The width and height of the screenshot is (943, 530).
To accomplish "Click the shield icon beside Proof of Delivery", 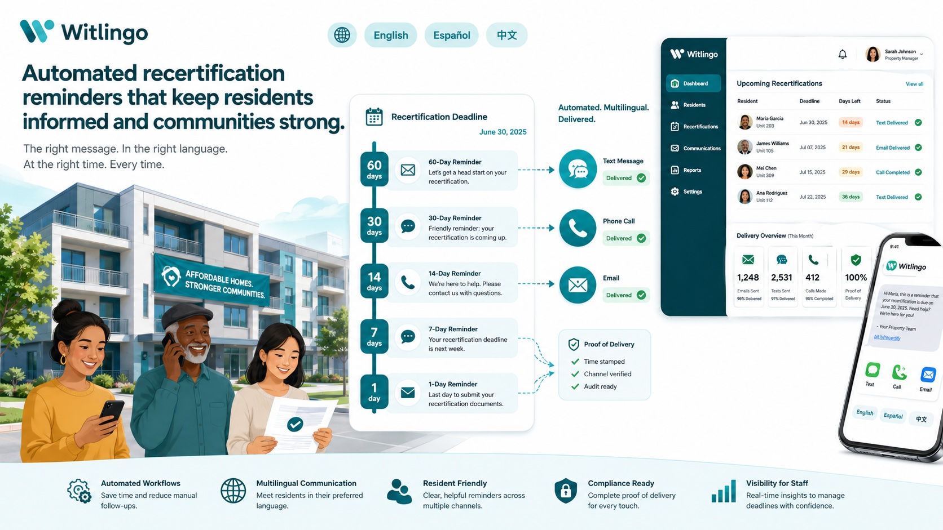I will coord(574,344).
